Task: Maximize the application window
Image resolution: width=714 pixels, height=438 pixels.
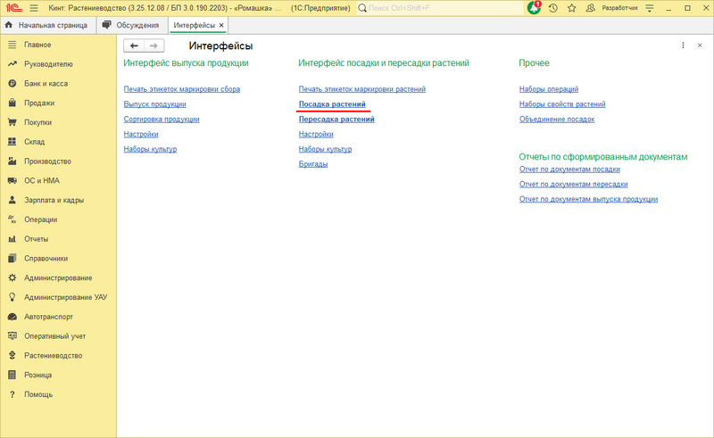Action: [x=687, y=8]
